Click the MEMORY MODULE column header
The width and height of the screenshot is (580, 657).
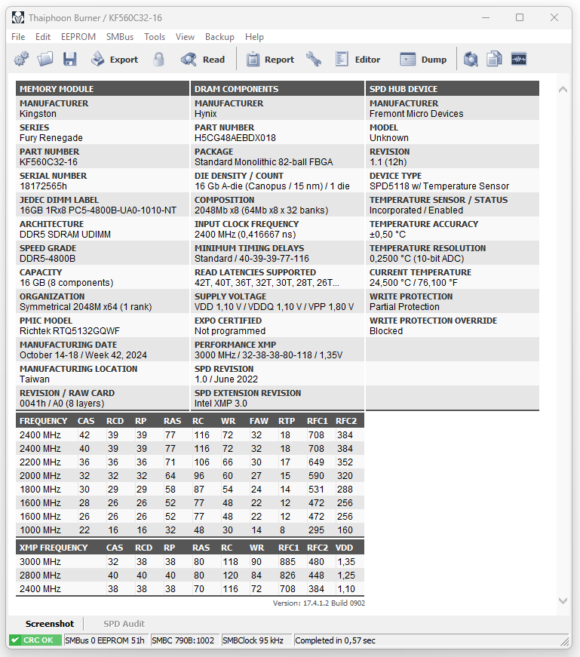[x=103, y=89]
